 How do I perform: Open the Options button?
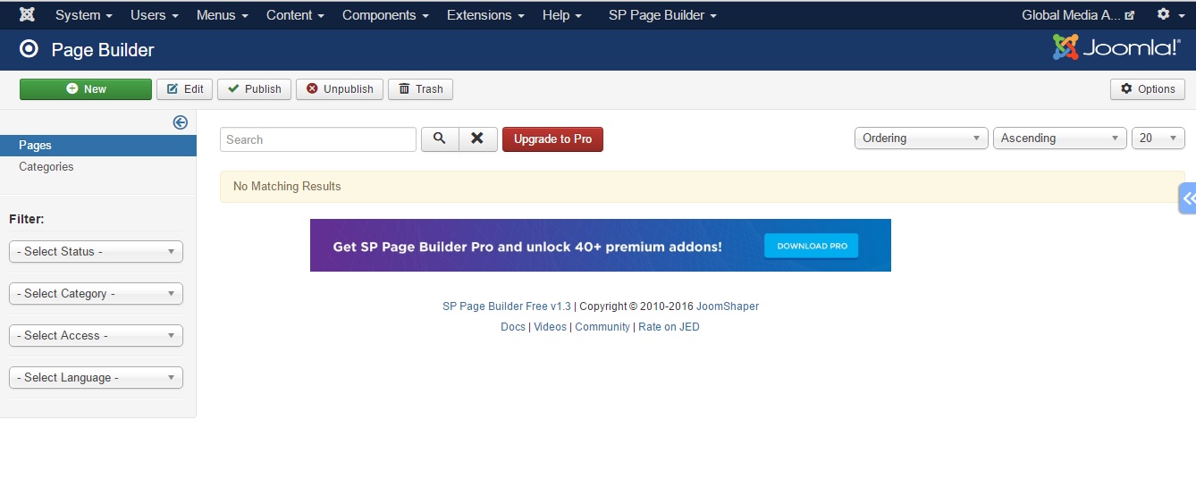1148,89
